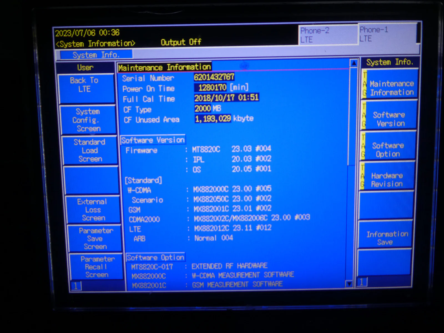Click the ARB Normal 004 row

tap(183, 238)
